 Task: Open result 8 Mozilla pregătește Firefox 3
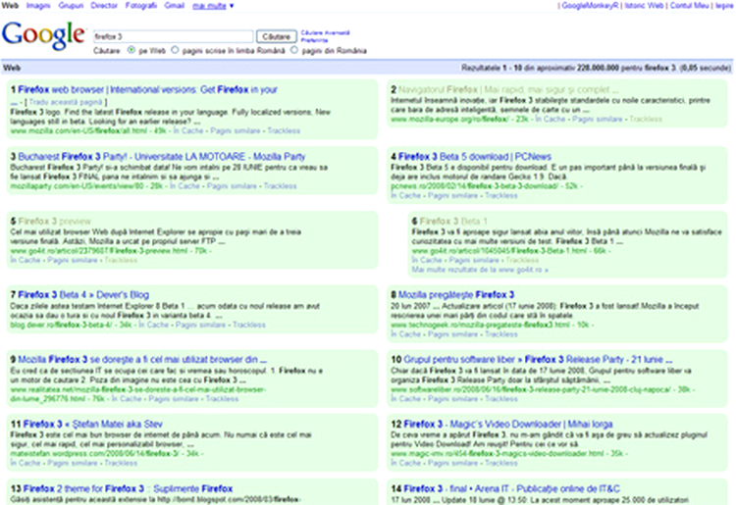pyautogui.click(x=456, y=295)
